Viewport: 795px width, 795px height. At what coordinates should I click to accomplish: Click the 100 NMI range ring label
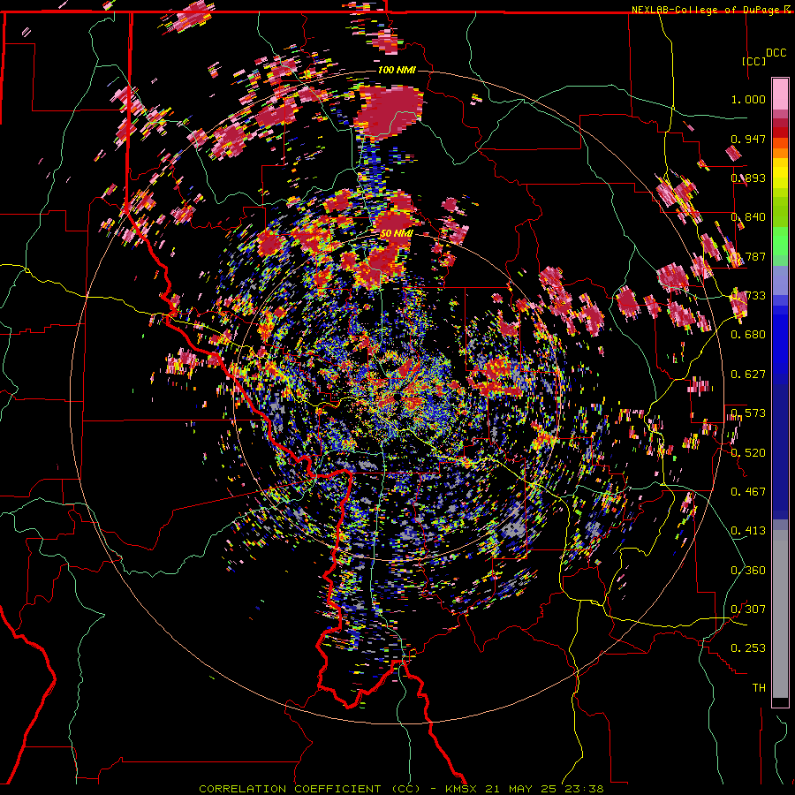coord(397,70)
